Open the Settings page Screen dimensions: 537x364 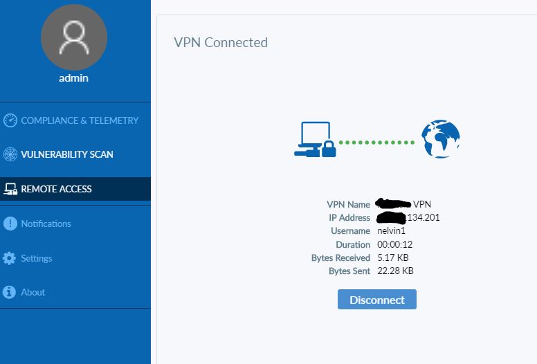click(37, 258)
